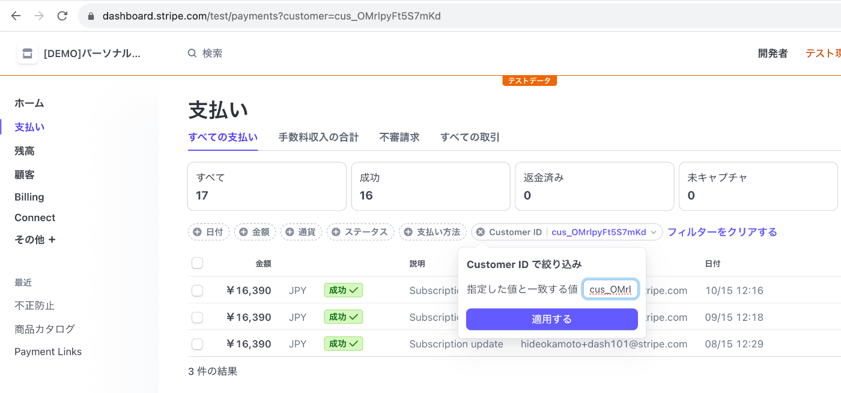Switch to the 不審請求 tab

399,138
